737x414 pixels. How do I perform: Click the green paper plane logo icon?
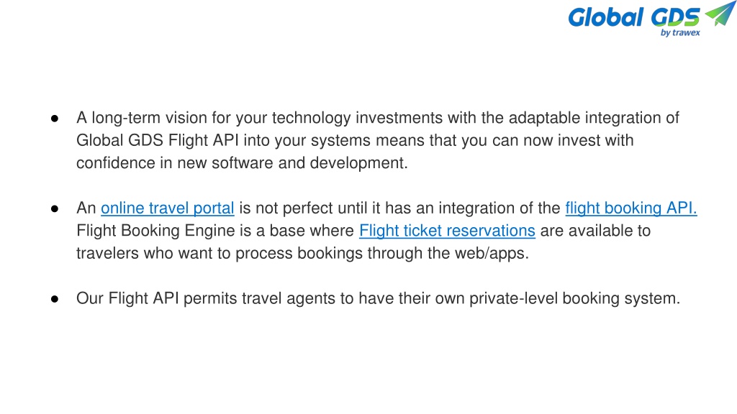pos(720,13)
